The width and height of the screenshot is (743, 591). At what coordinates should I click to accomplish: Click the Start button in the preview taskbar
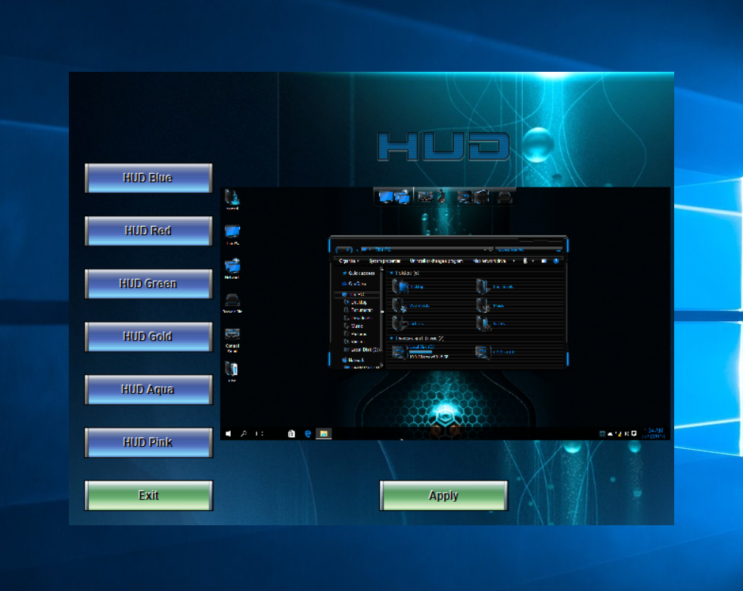tap(228, 434)
